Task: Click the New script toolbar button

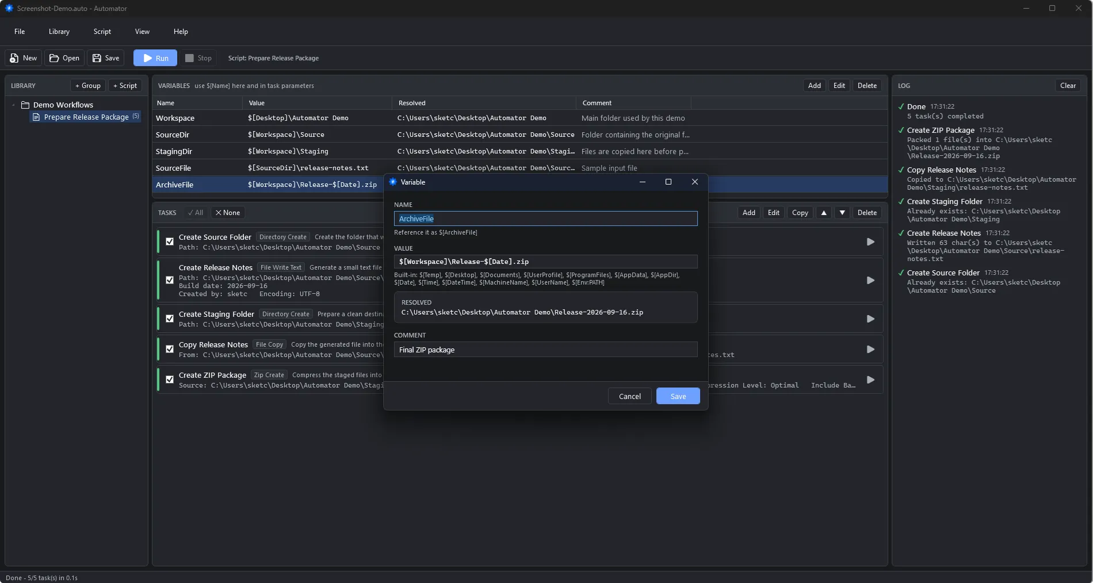Action: pyautogui.click(x=24, y=58)
